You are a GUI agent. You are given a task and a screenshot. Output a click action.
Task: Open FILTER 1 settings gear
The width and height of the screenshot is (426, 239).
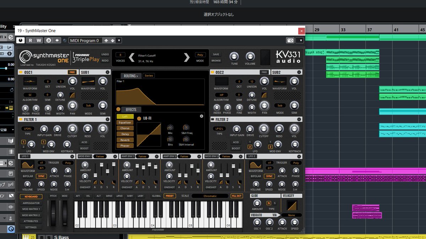coord(108,119)
